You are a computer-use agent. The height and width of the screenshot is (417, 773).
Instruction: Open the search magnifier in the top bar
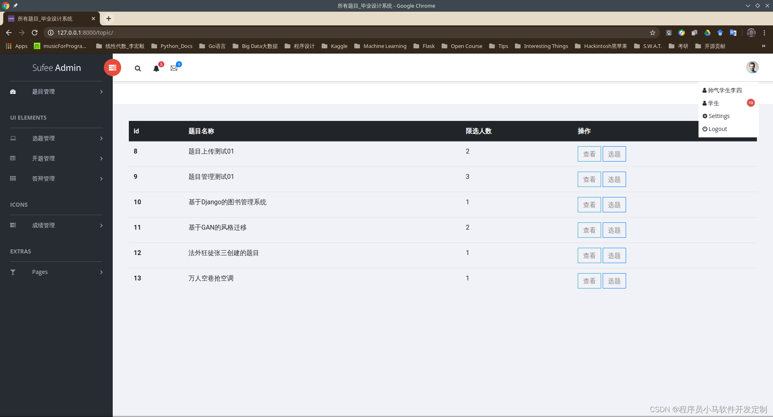(x=138, y=68)
